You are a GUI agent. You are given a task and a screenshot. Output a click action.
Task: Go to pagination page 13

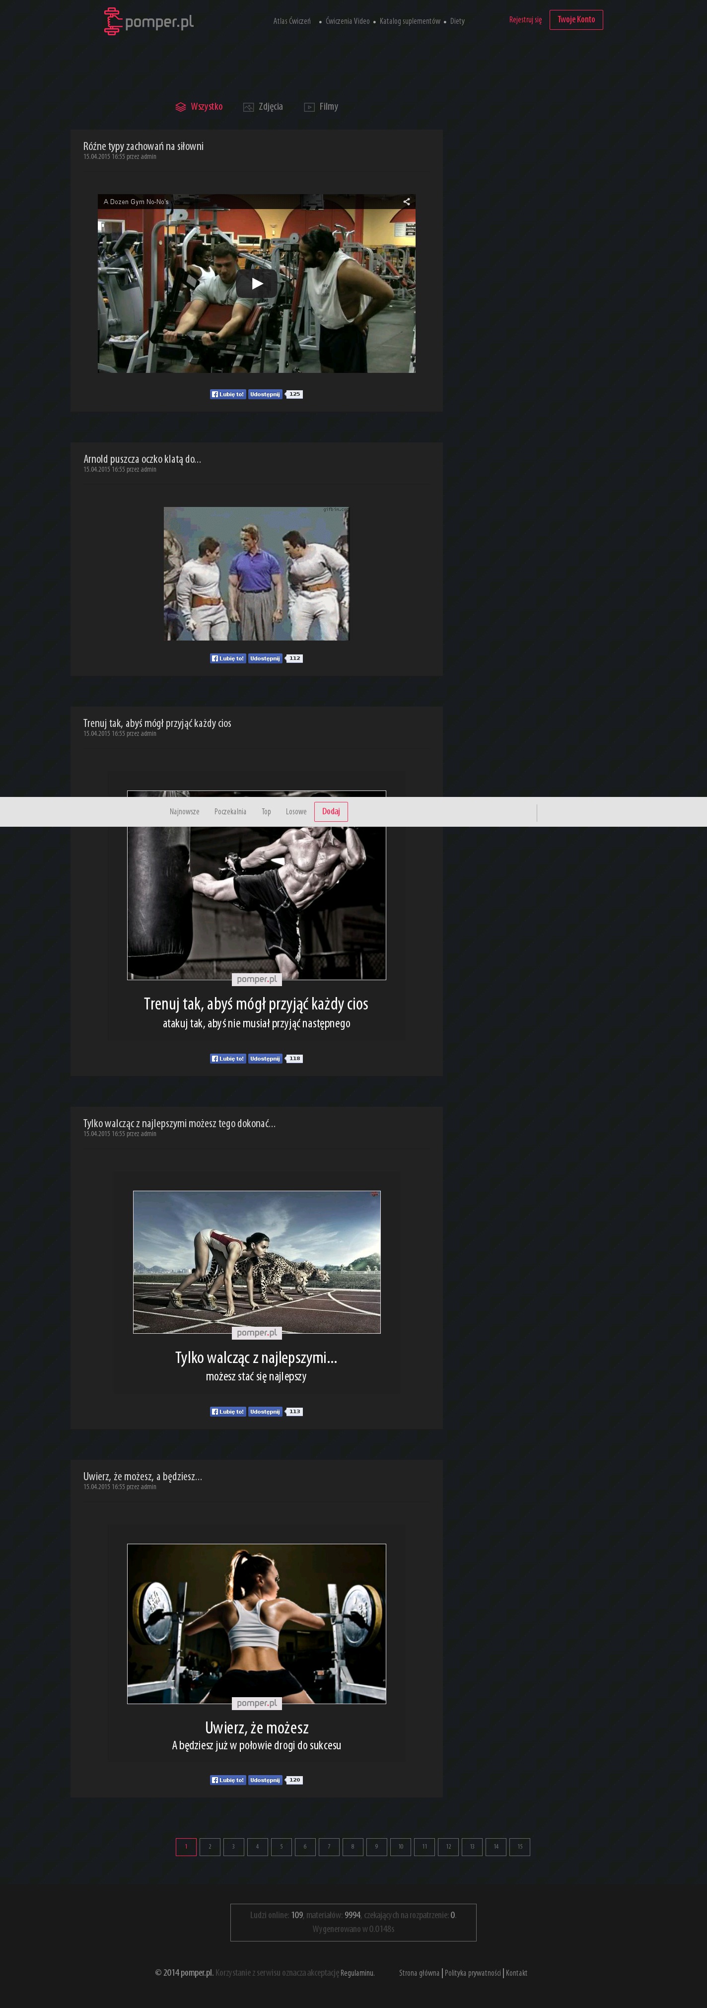pos(472,1847)
